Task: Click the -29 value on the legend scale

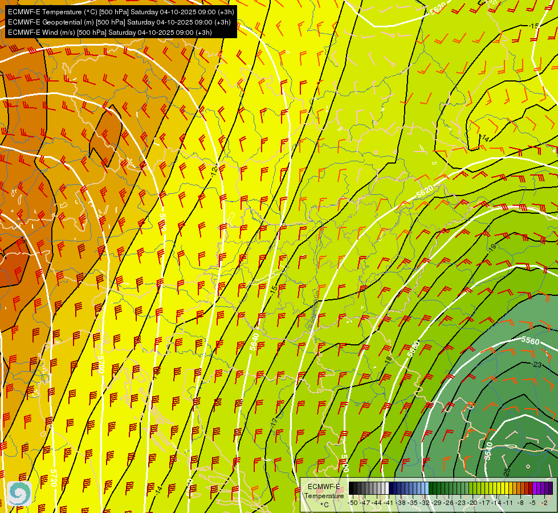Action: click(x=437, y=503)
